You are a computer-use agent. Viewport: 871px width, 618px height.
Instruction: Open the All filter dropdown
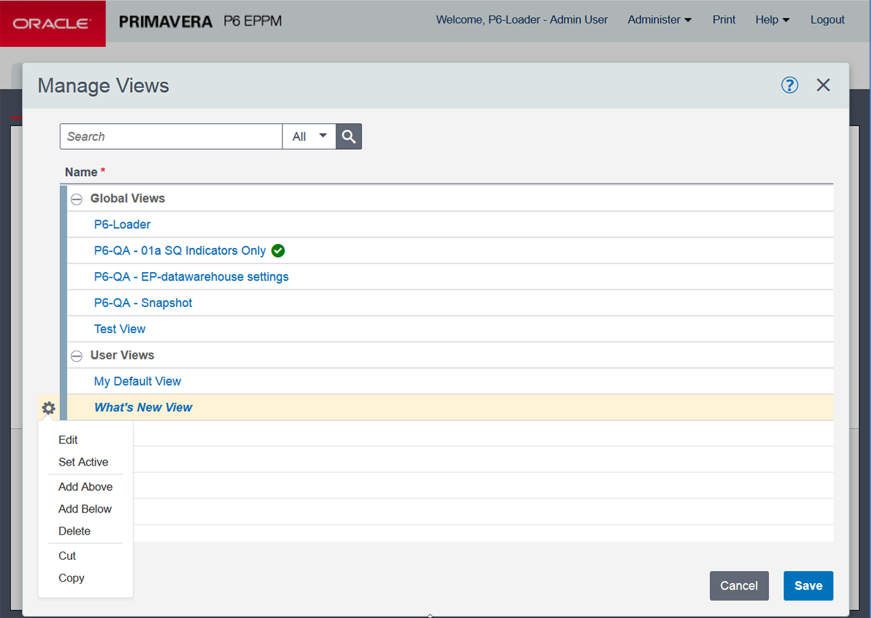pyautogui.click(x=309, y=136)
